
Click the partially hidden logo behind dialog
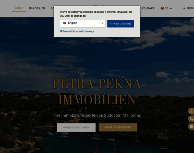click(x=99, y=6)
